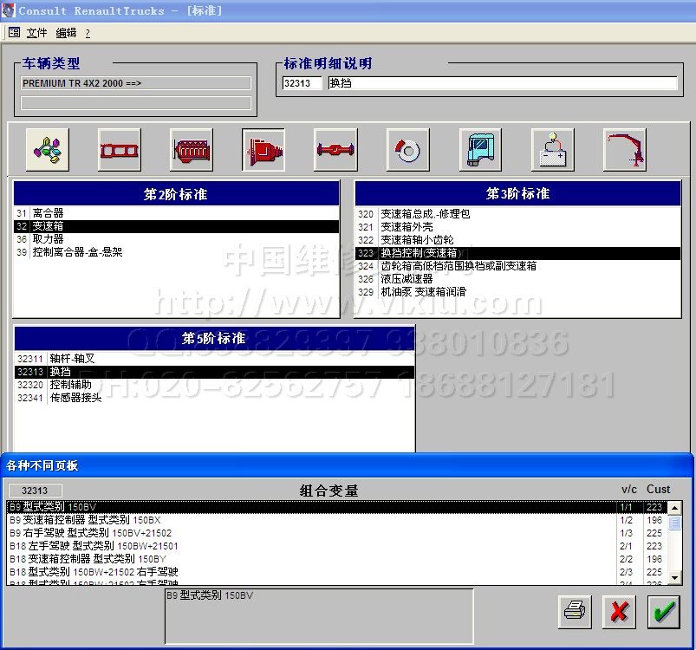The height and width of the screenshot is (650, 696).
Task: Click the crane equipment category icon
Action: click(624, 150)
